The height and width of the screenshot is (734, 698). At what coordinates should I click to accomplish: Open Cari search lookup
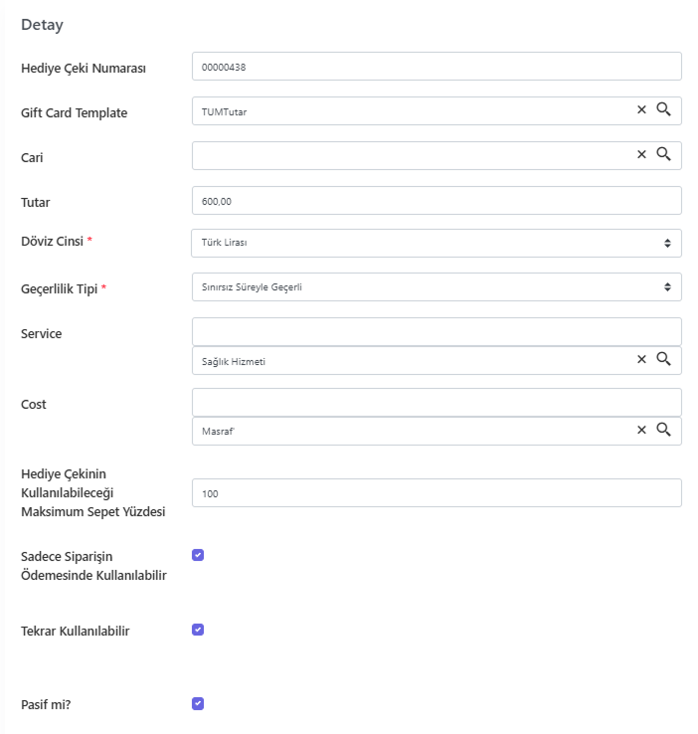point(663,154)
